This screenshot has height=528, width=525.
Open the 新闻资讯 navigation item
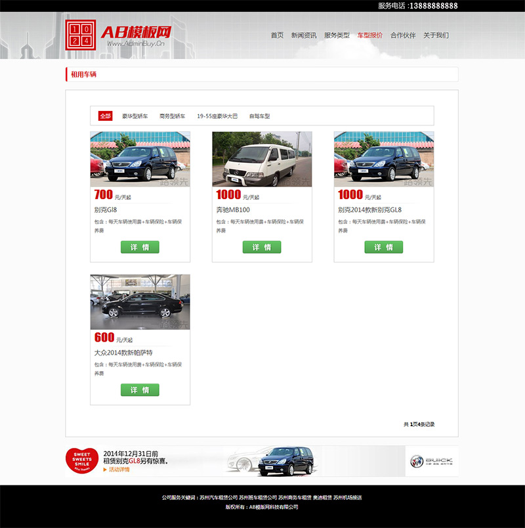tap(304, 35)
